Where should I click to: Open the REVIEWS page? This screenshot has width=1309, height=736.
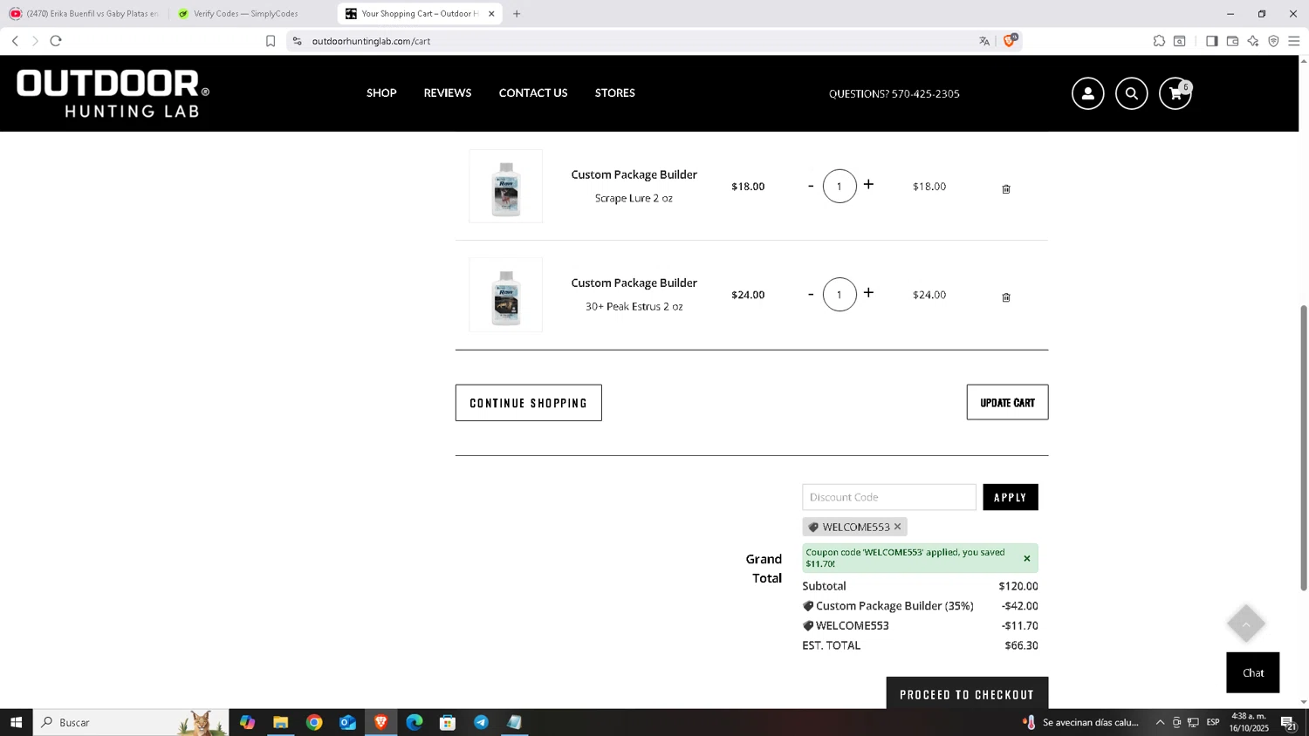(448, 93)
